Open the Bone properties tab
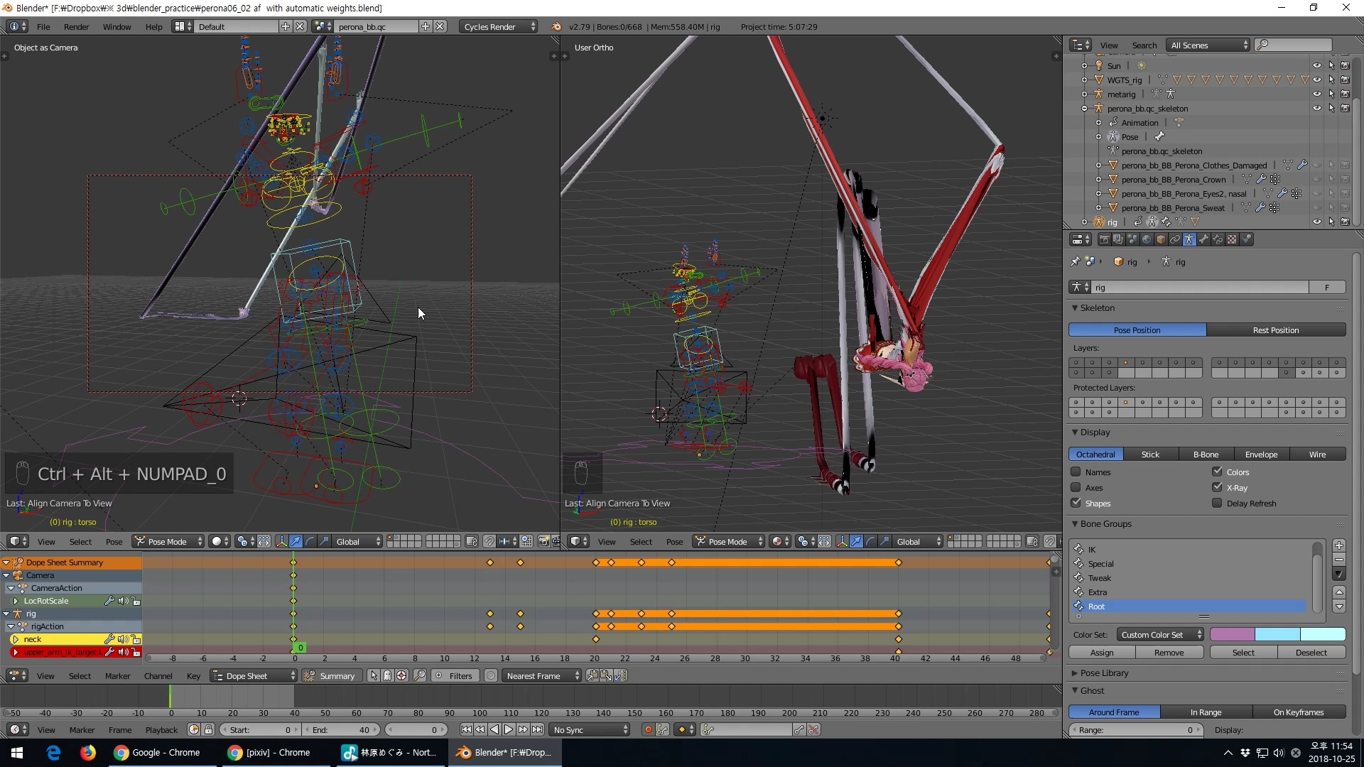This screenshot has height=767, width=1364. click(x=1203, y=240)
